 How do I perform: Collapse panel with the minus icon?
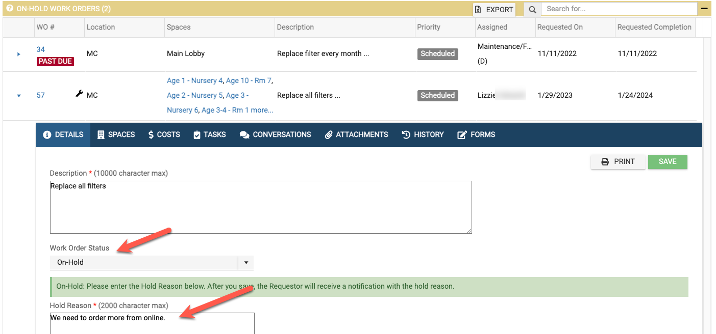(704, 9)
